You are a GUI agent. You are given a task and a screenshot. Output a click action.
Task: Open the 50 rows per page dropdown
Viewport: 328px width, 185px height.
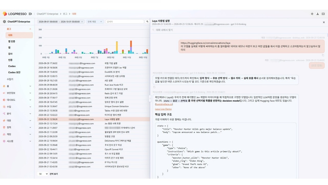(x=43, y=174)
